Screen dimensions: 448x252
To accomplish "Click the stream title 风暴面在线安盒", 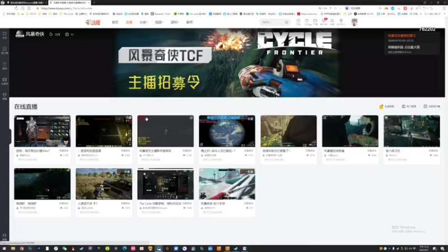I will coord(334,151).
